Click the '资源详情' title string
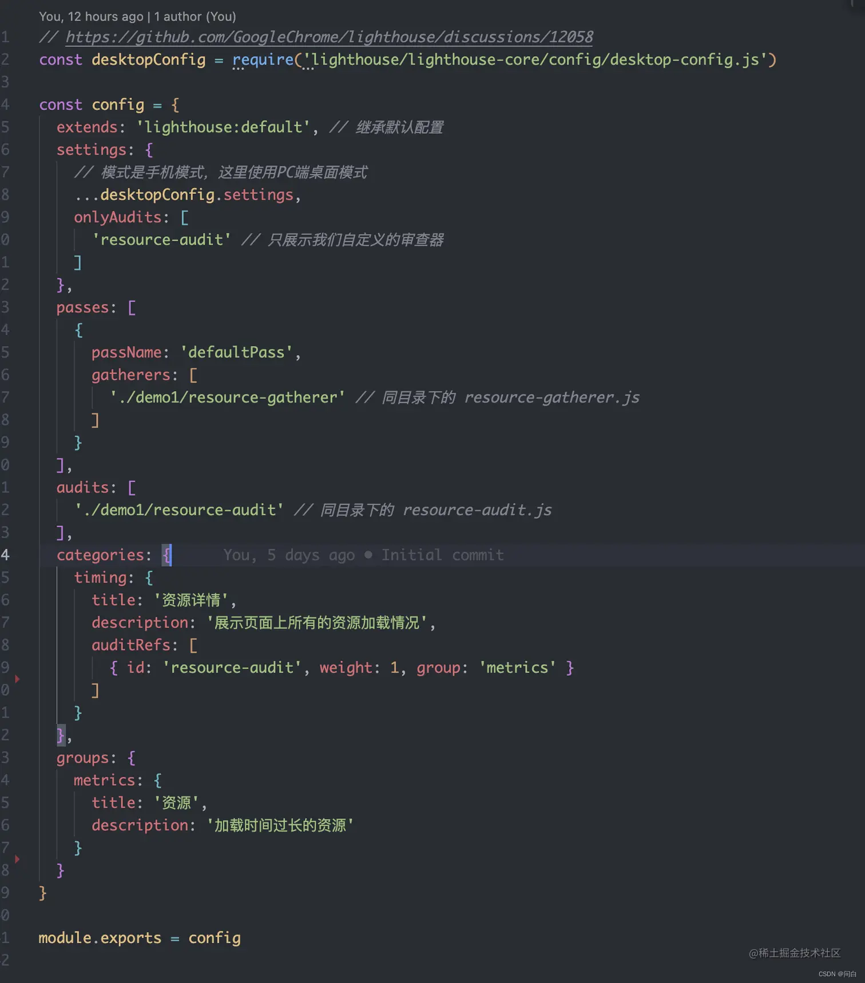Image resolution: width=865 pixels, height=983 pixels. 191,600
